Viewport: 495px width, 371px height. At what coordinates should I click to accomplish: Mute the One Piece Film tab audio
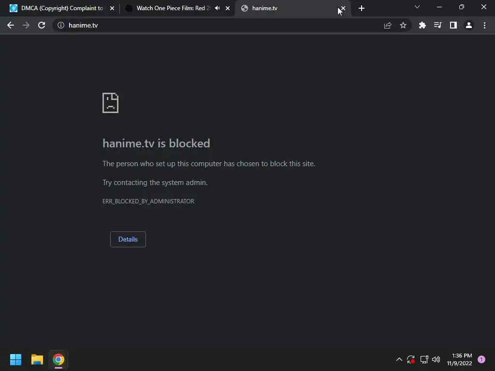pos(217,8)
